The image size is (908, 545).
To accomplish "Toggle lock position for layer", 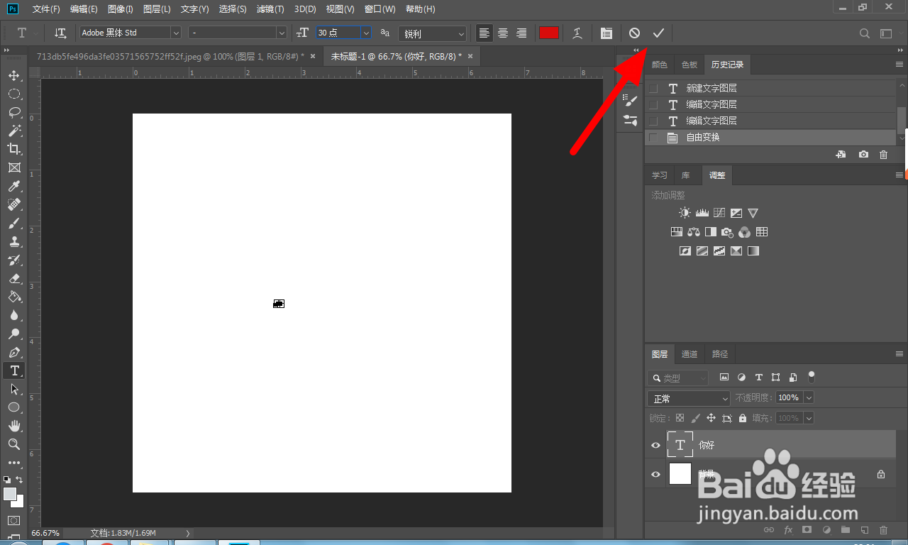I will click(711, 419).
